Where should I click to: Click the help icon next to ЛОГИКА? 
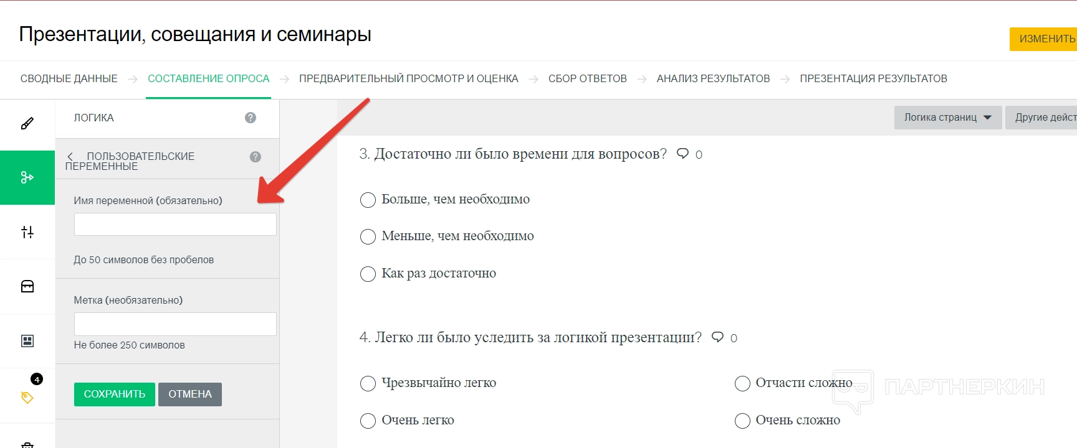coord(251,118)
